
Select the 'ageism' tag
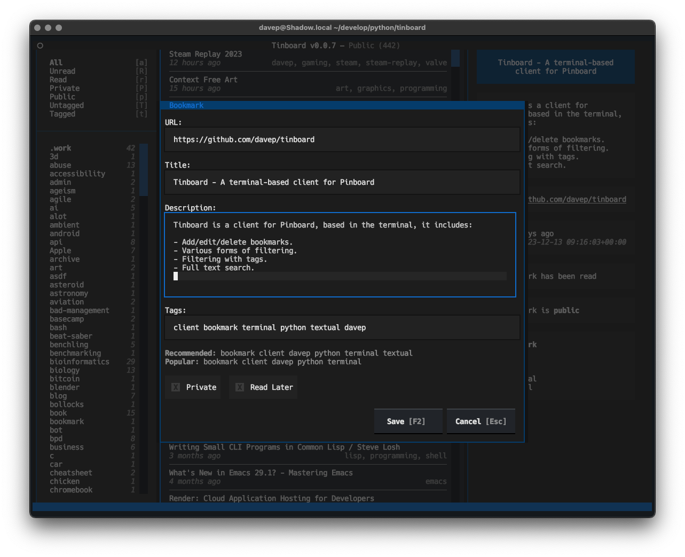[x=92, y=191]
